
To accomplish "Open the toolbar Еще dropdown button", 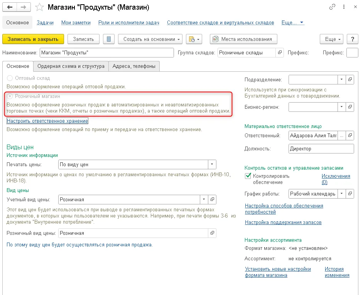I will (x=331, y=39).
